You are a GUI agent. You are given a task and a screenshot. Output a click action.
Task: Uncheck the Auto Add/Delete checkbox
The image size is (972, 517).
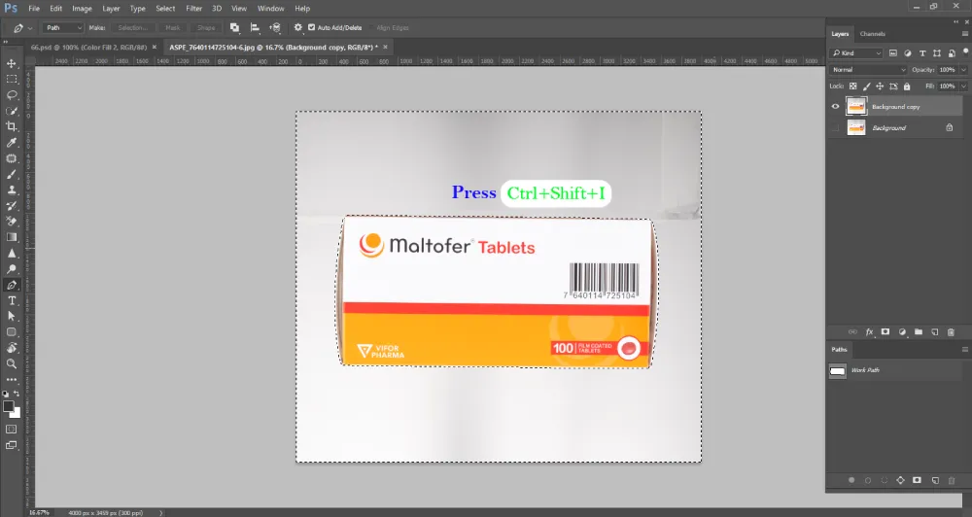(312, 28)
